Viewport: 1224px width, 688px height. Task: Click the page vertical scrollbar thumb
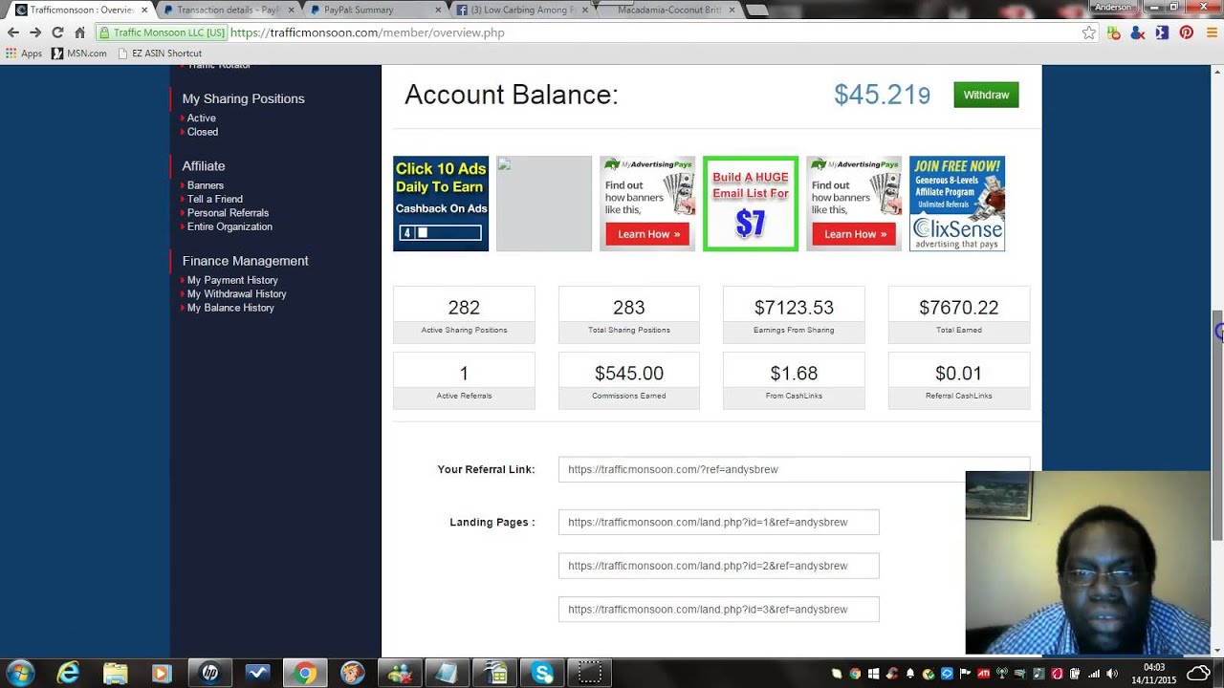tap(1218, 425)
